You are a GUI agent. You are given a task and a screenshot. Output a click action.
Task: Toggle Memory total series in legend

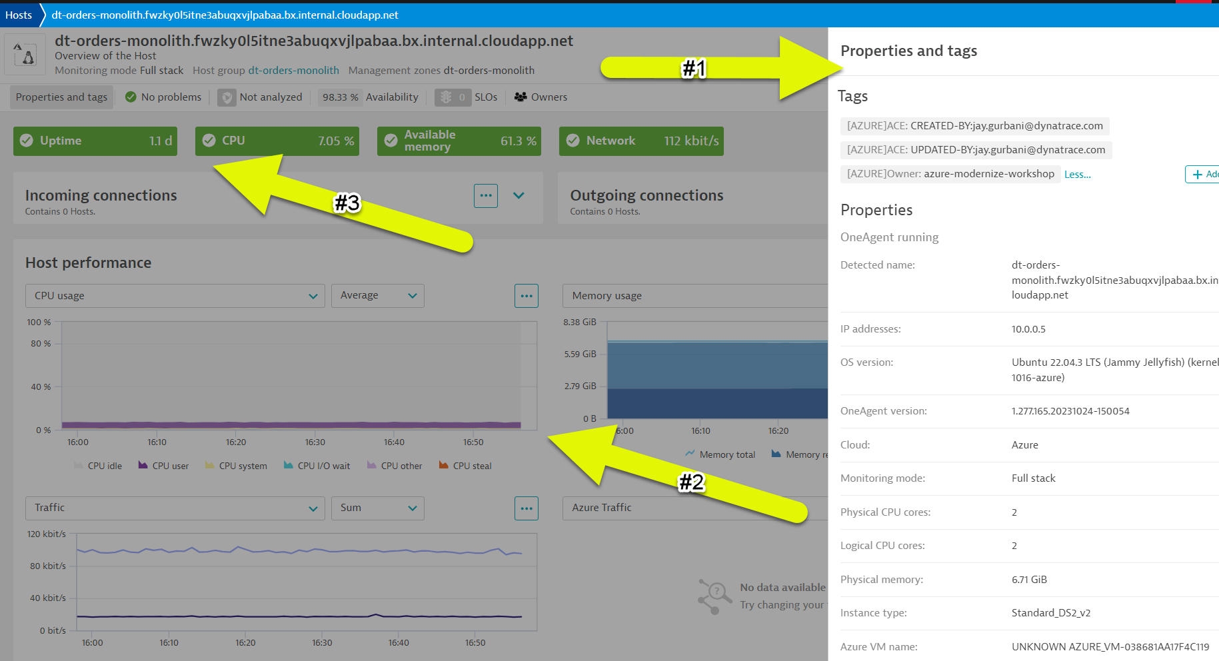click(720, 454)
